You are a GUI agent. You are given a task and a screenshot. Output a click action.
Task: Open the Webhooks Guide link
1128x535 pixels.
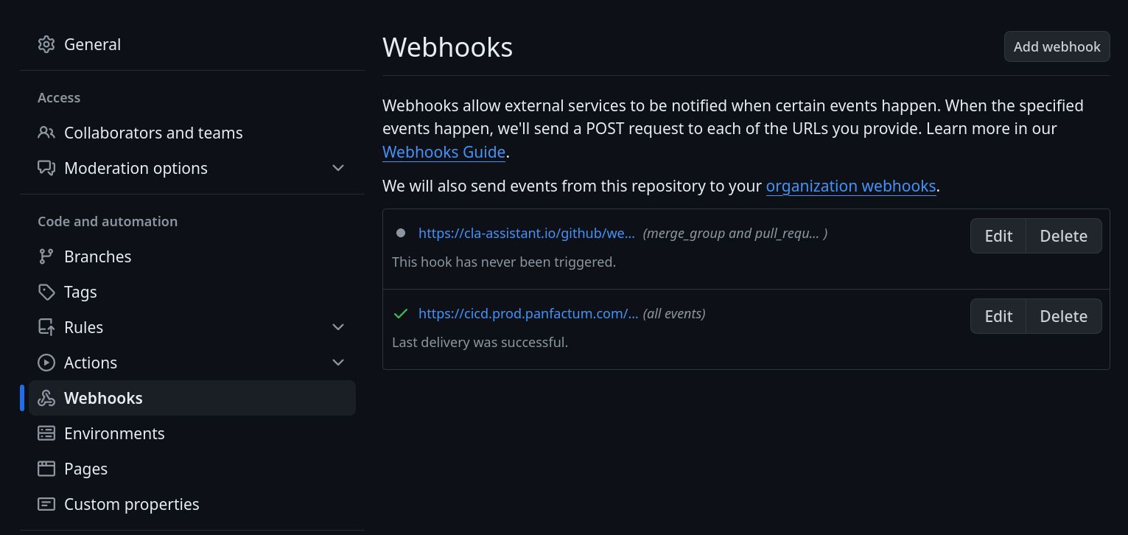click(444, 152)
